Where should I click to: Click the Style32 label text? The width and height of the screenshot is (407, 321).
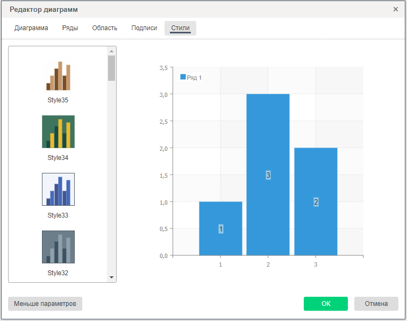(x=58, y=273)
